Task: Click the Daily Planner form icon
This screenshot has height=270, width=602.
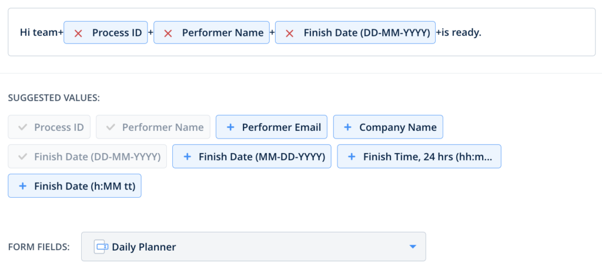Action: [x=100, y=247]
